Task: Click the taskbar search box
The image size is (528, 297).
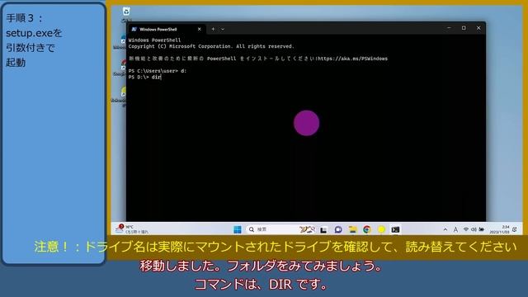Action: tap(280, 229)
